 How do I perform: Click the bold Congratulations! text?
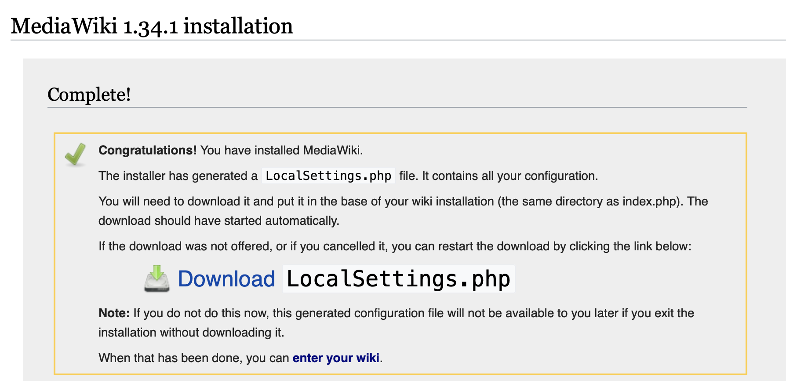click(x=147, y=150)
